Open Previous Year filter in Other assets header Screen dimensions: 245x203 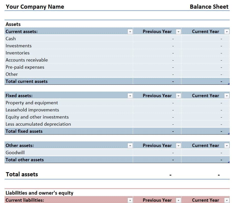point(178,146)
